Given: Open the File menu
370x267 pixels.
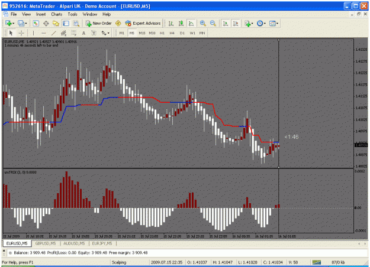Looking at the screenshot, I should click(14, 14).
